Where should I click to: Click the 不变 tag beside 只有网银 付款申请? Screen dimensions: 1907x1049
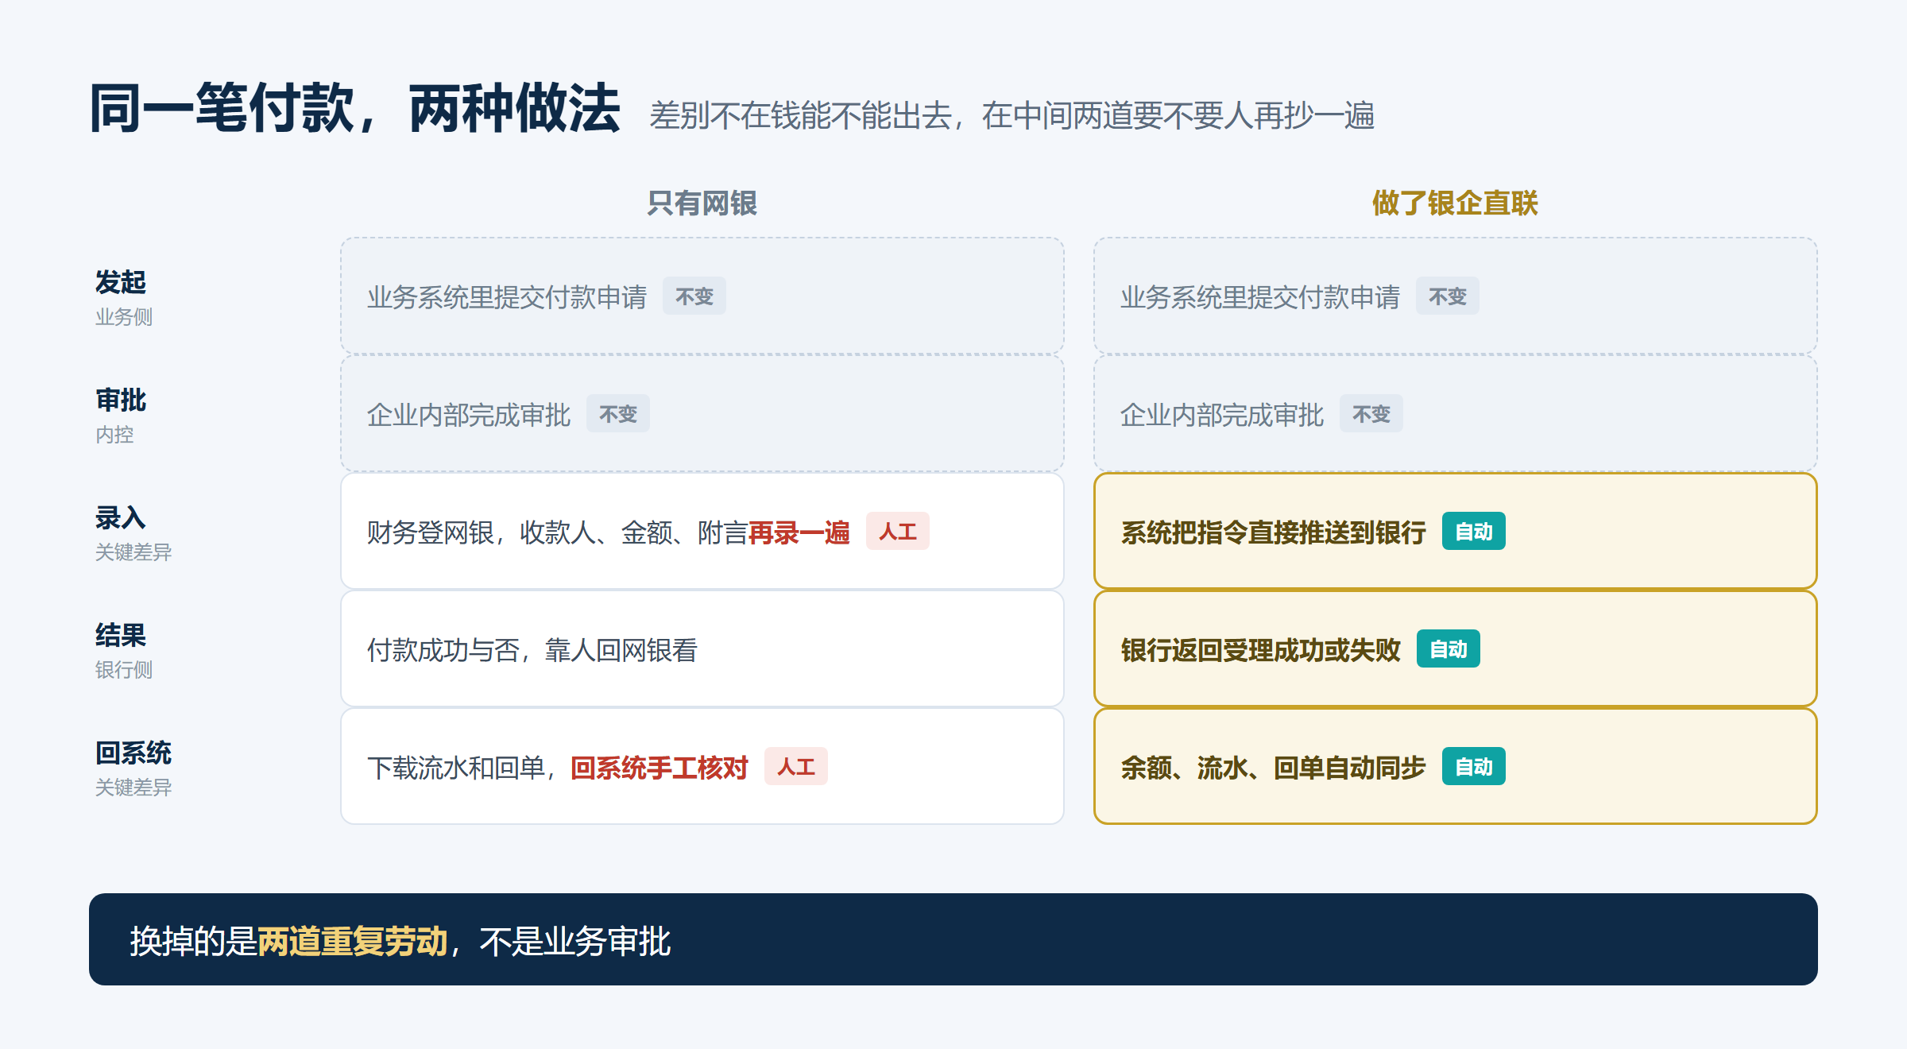pyautogui.click(x=694, y=296)
